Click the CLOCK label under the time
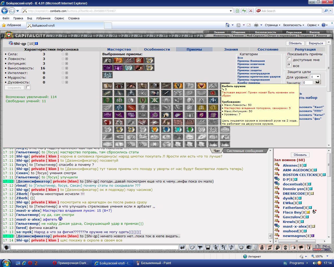The height and width of the screenshot is (267, 334). point(318,250)
